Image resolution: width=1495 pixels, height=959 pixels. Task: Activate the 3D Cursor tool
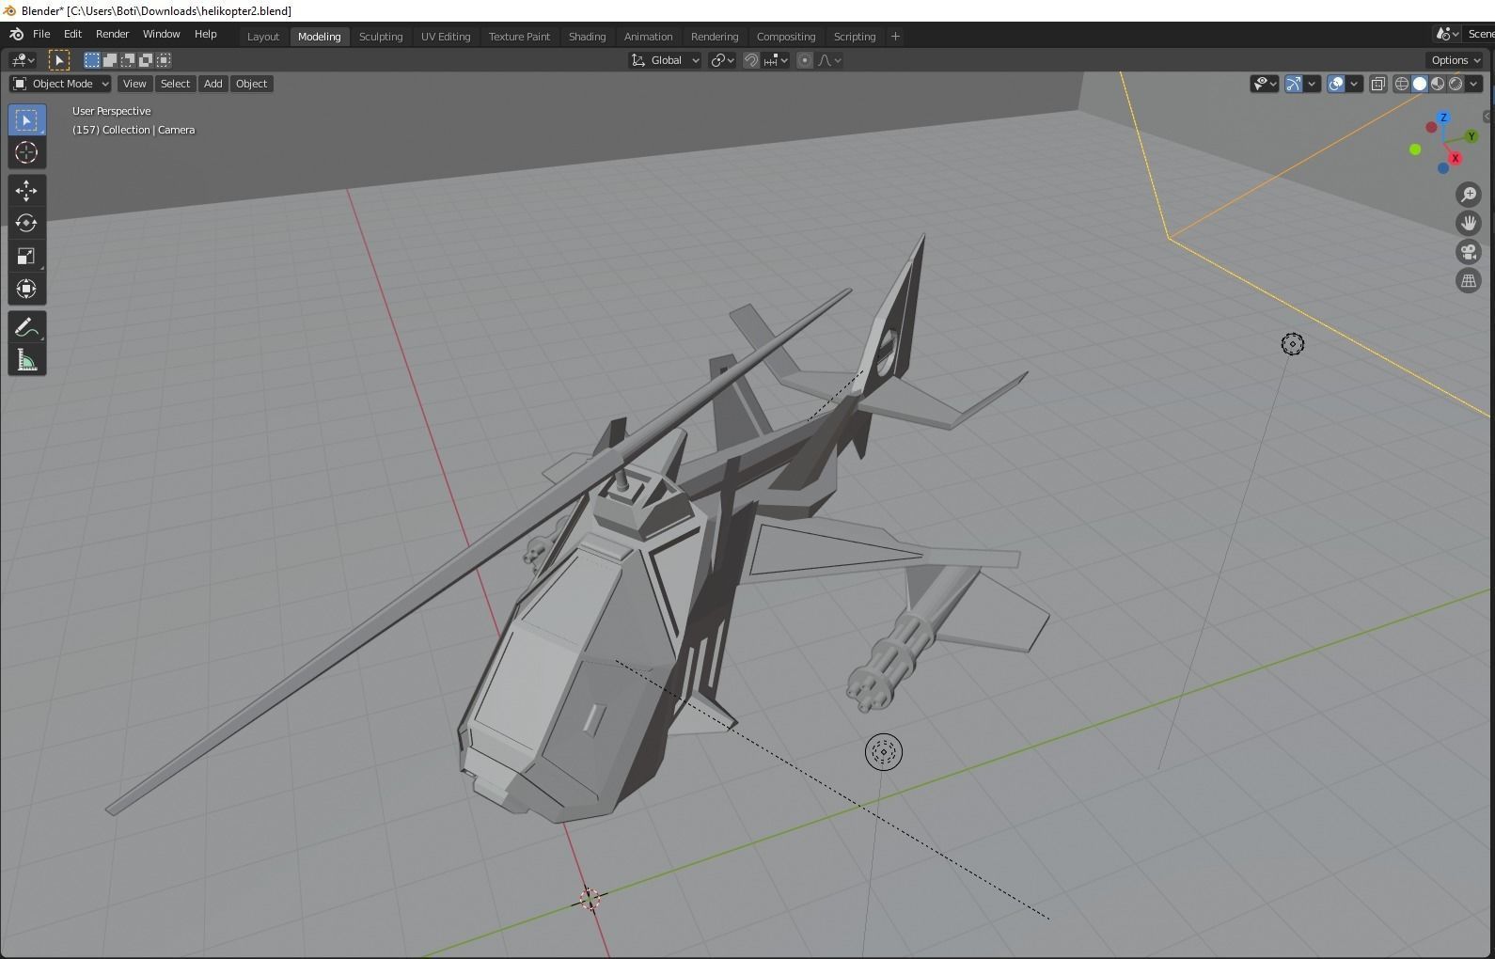click(x=26, y=152)
